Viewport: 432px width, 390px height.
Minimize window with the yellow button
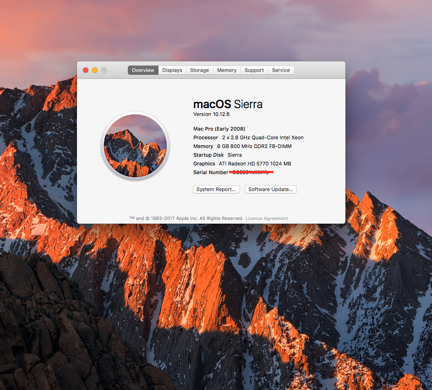tap(95, 70)
